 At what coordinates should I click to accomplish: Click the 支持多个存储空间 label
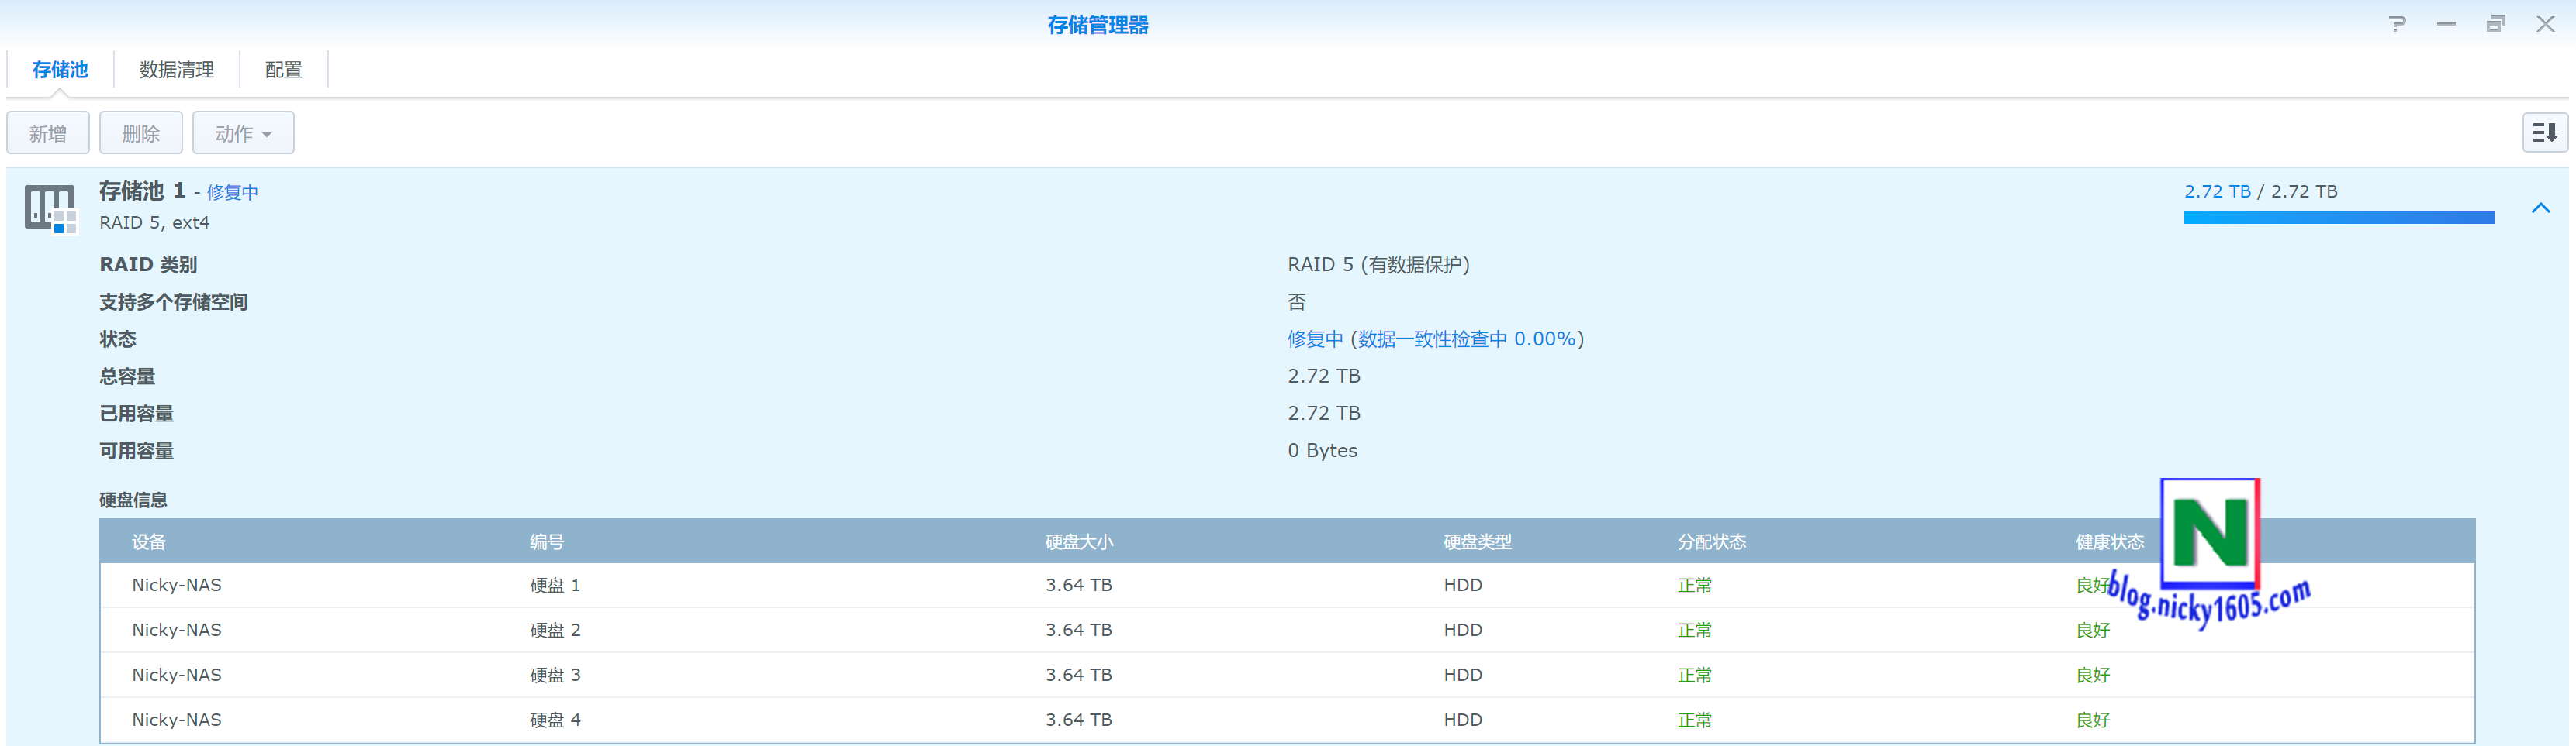(173, 303)
